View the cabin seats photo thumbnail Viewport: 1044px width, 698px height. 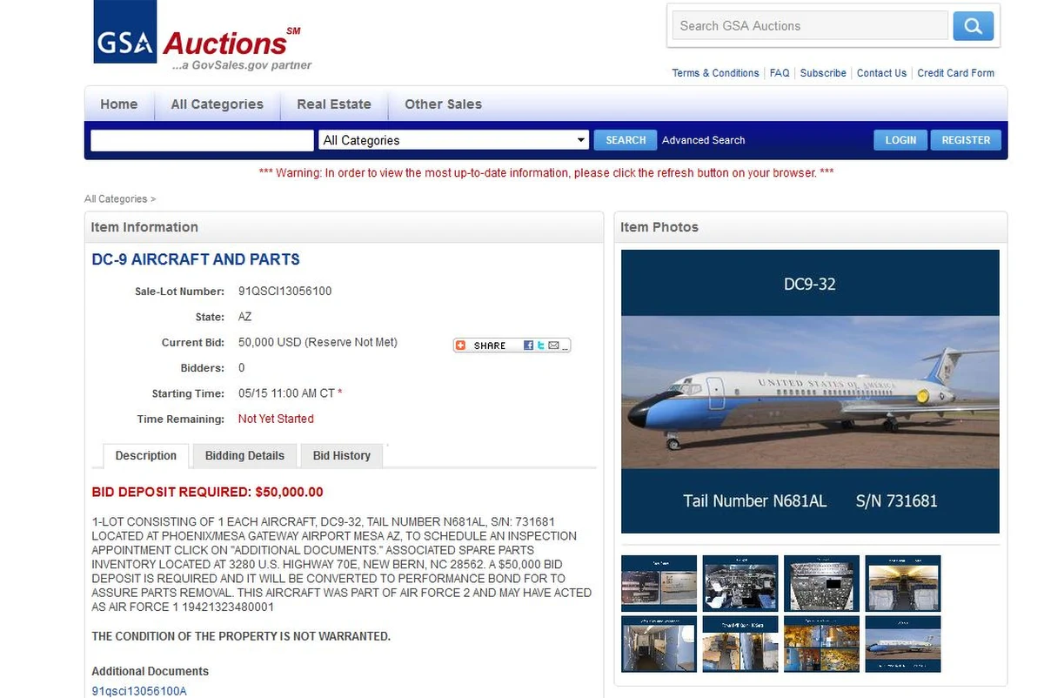pyautogui.click(x=902, y=583)
